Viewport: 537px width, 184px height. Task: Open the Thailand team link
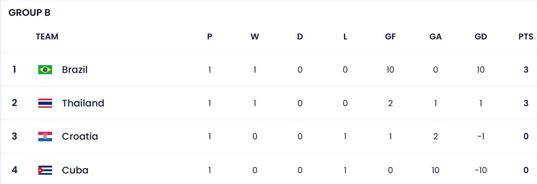click(x=83, y=103)
